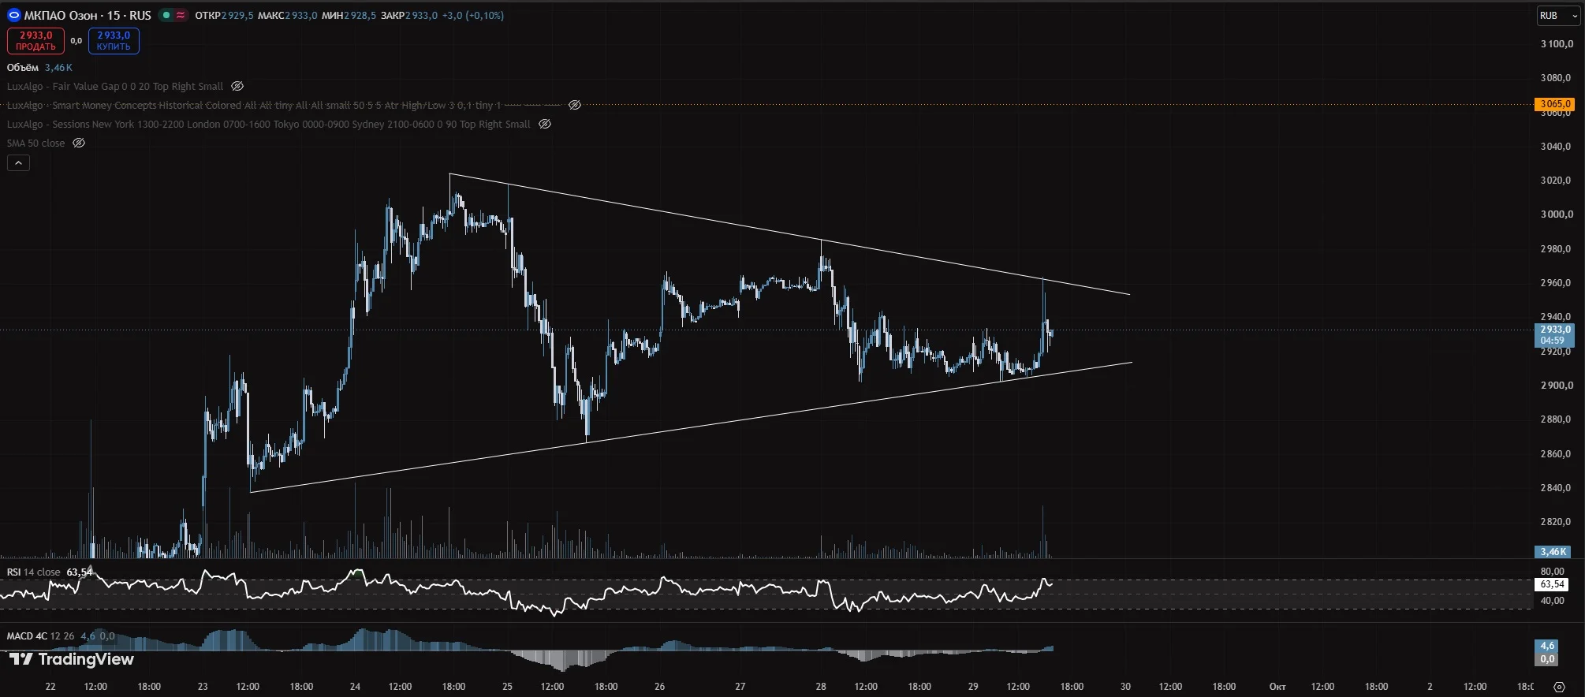The width and height of the screenshot is (1585, 697).
Task: Select LuxAlgo Fair Value Gap legend text
Action: pyautogui.click(x=115, y=86)
